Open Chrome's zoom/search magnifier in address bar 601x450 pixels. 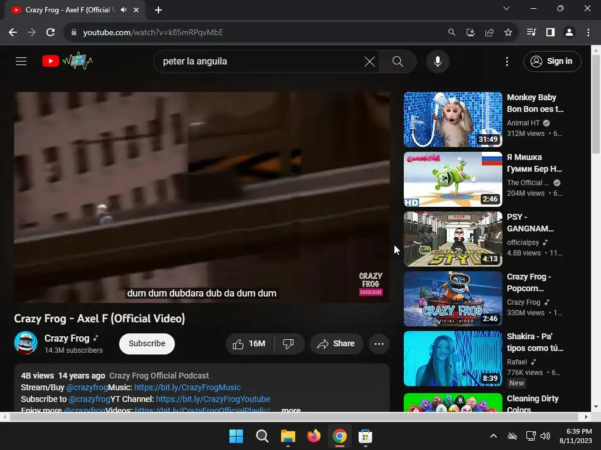click(451, 32)
